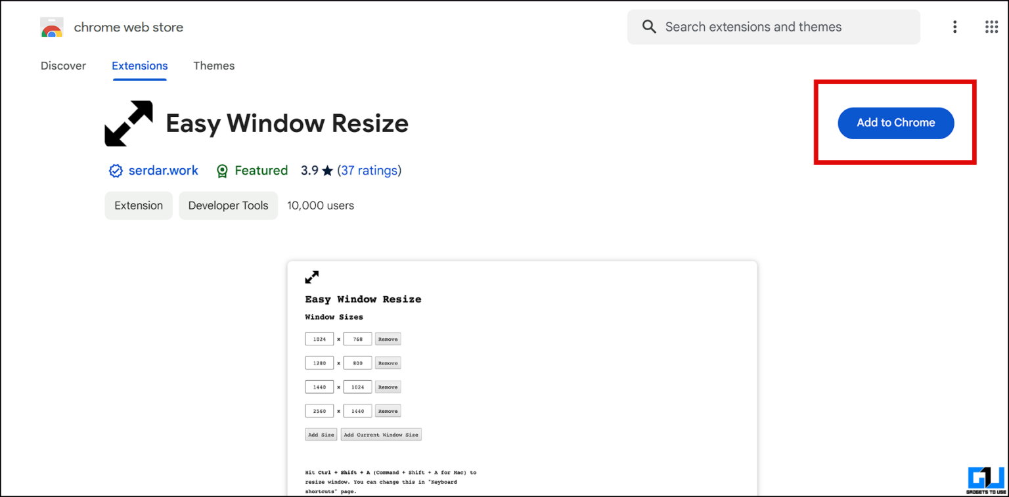Open the search extensions magnifying glass icon
The height and width of the screenshot is (497, 1009).
pos(649,27)
